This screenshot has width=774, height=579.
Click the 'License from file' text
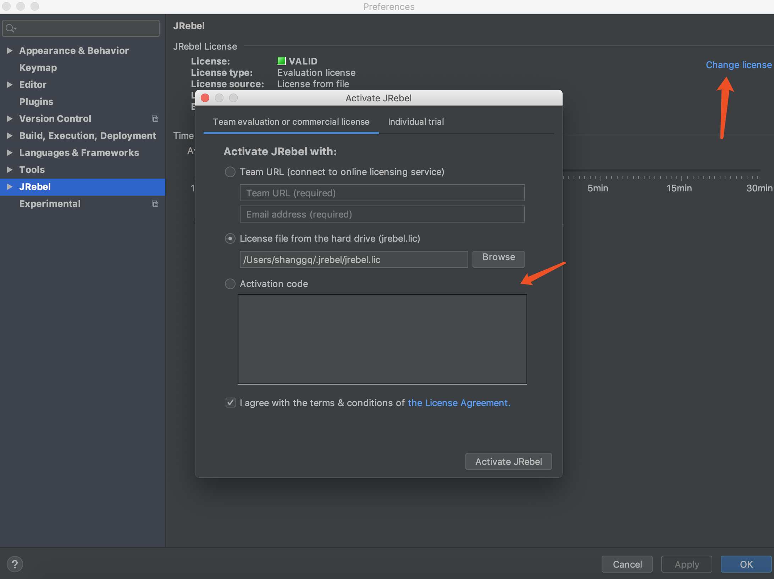(313, 84)
